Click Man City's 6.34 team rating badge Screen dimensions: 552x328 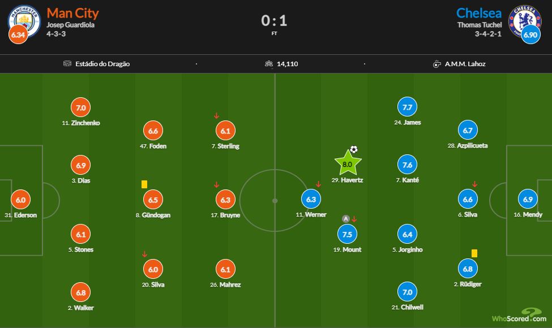click(x=18, y=34)
